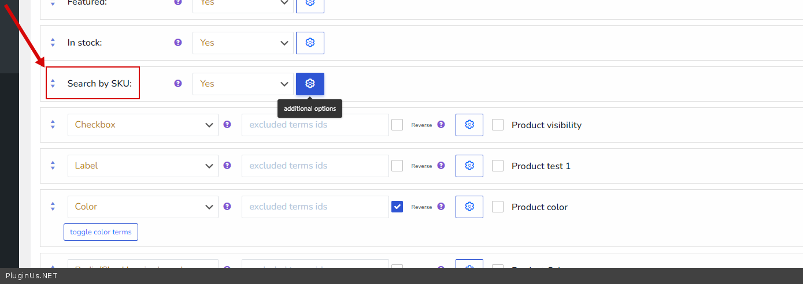Click drag handle for Search by SKU row
The image size is (803, 284).
point(53,84)
